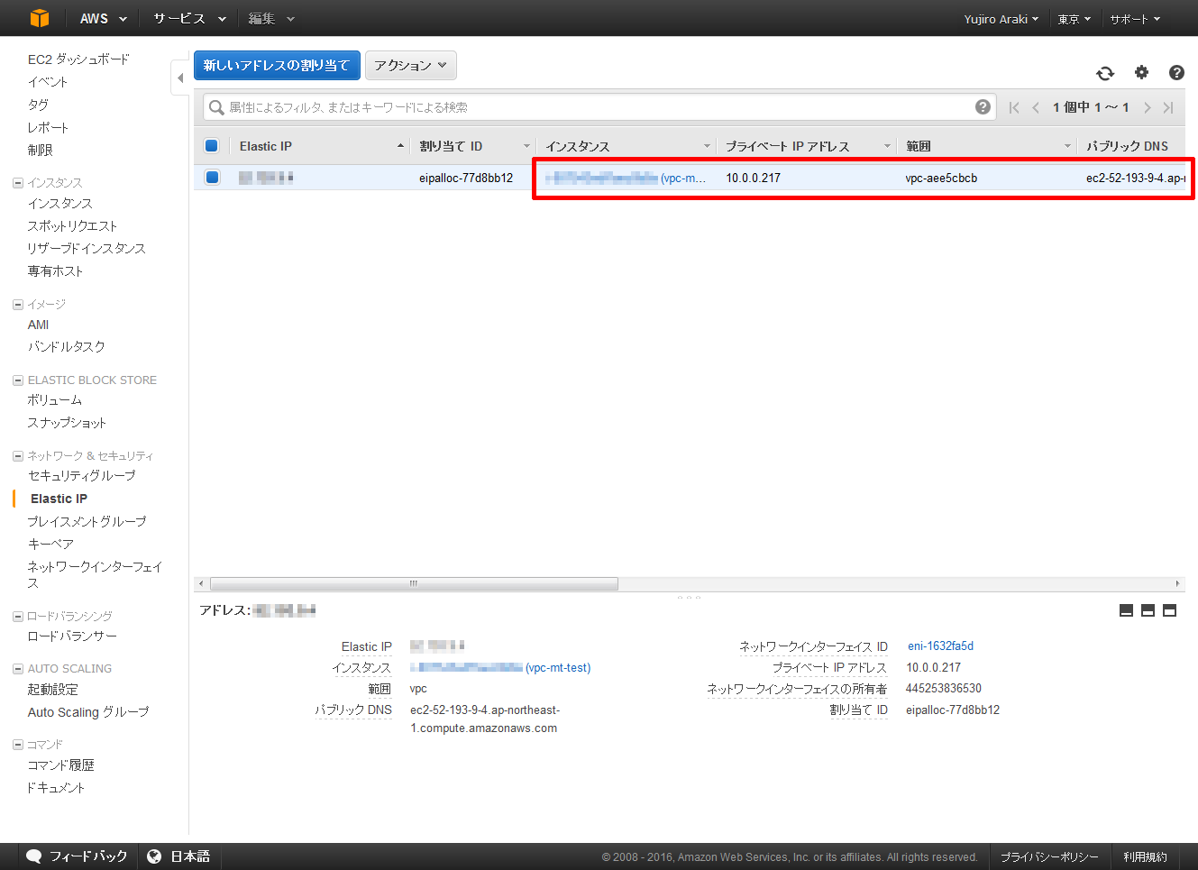Click the instance link in the table row
The width and height of the screenshot is (1198, 870).
[x=626, y=178]
